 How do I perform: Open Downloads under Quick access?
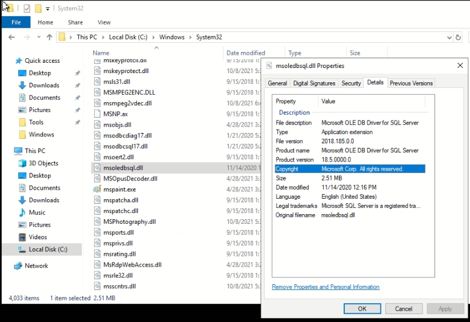pos(44,85)
